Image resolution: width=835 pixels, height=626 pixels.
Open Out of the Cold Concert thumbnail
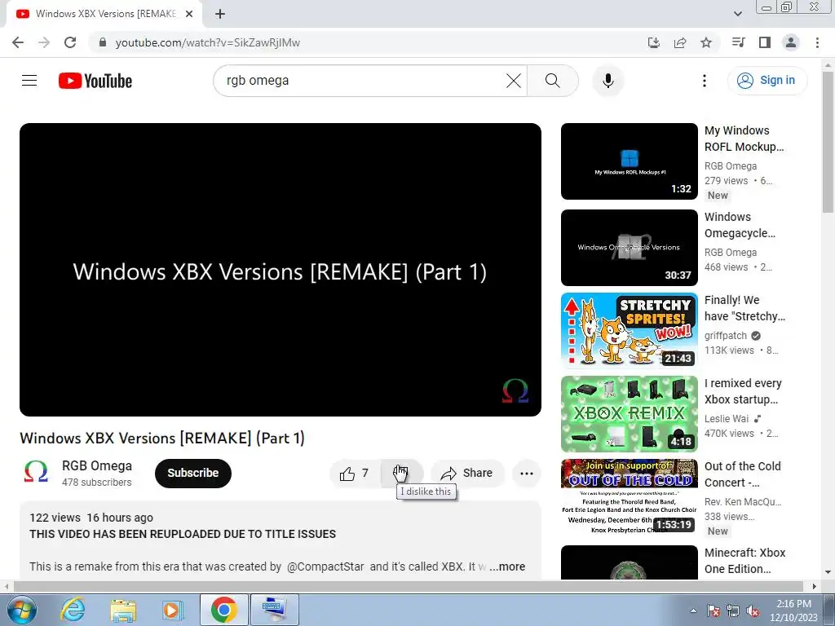[629, 497]
